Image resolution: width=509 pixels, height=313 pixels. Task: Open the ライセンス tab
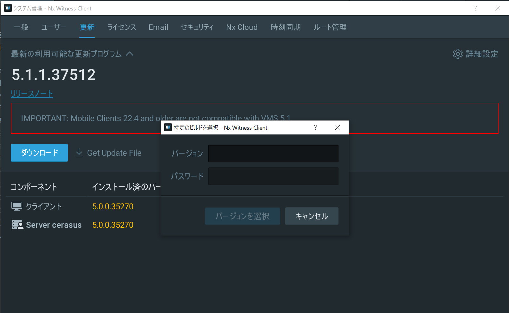(122, 27)
